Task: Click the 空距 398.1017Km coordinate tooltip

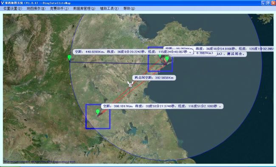Action: point(162,106)
